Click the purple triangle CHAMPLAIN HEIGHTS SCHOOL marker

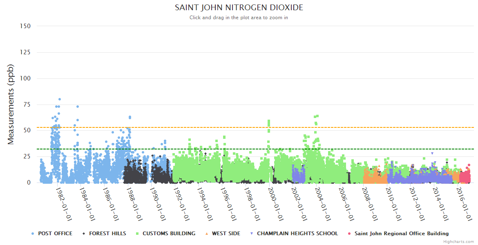(251, 234)
